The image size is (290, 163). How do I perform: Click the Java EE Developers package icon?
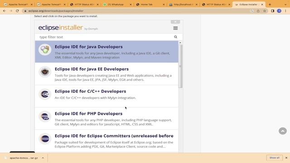45,72
